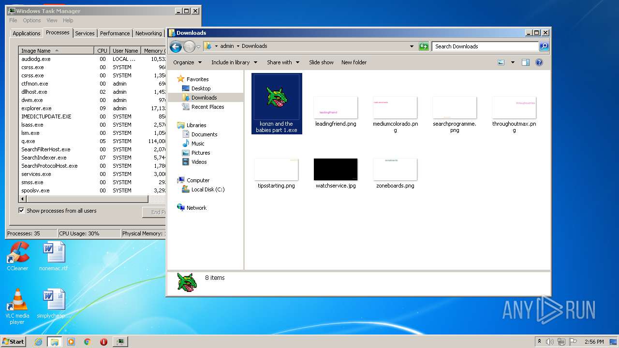Screen dimensions: 619x348
Task: Click Task Manager taskbar icon
Action: pos(120,342)
